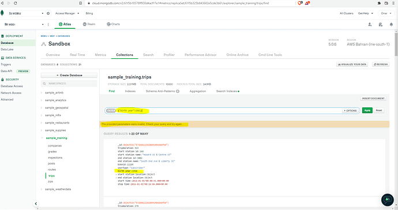This screenshot has width=398, height=210.
Task: Click Insert Document button
Action: tap(373, 98)
